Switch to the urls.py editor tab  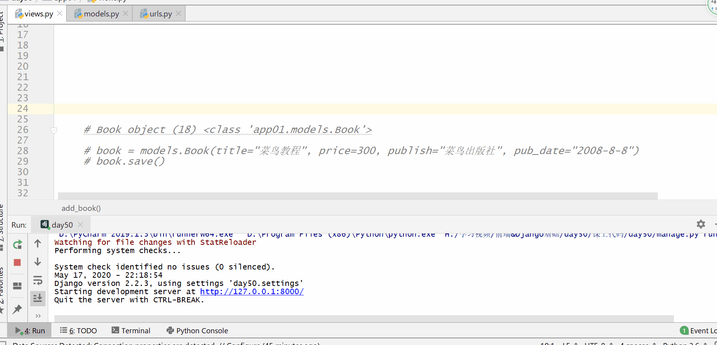160,14
